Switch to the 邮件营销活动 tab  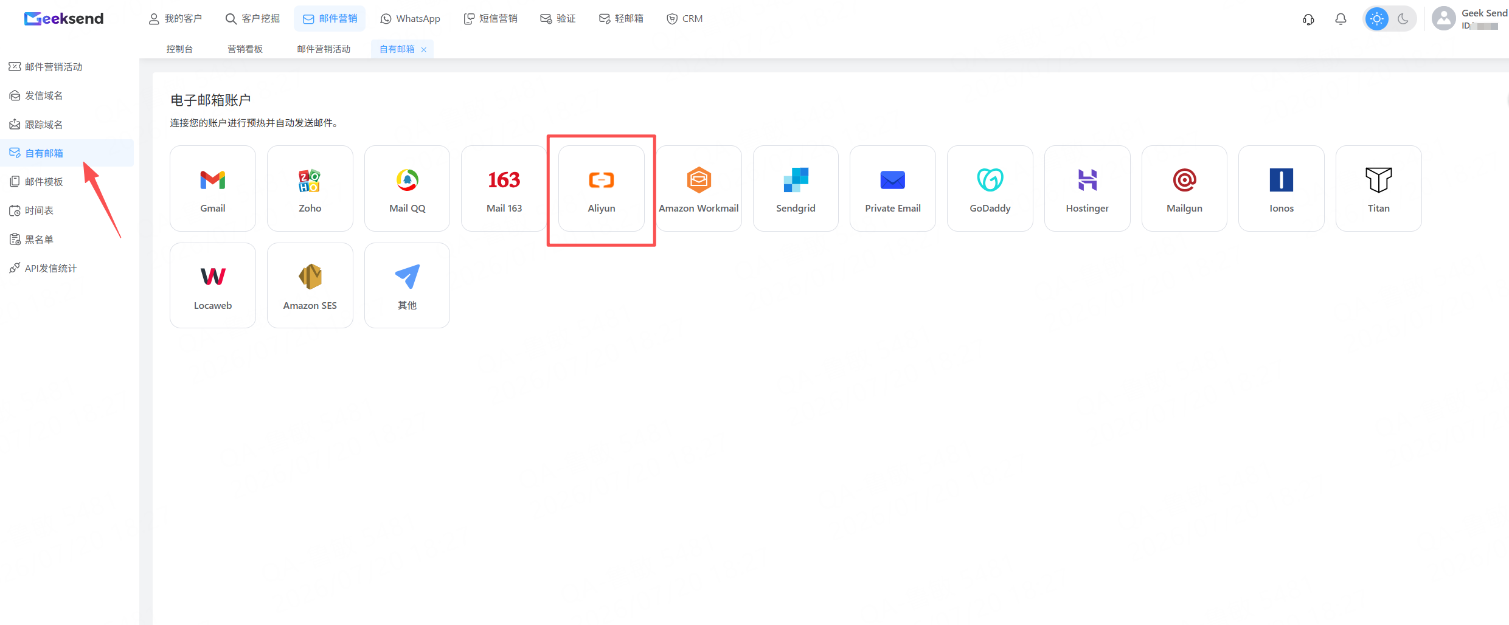(x=324, y=49)
